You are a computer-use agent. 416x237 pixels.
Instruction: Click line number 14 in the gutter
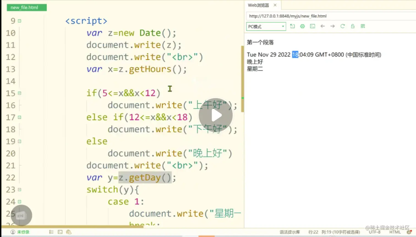tap(11, 81)
